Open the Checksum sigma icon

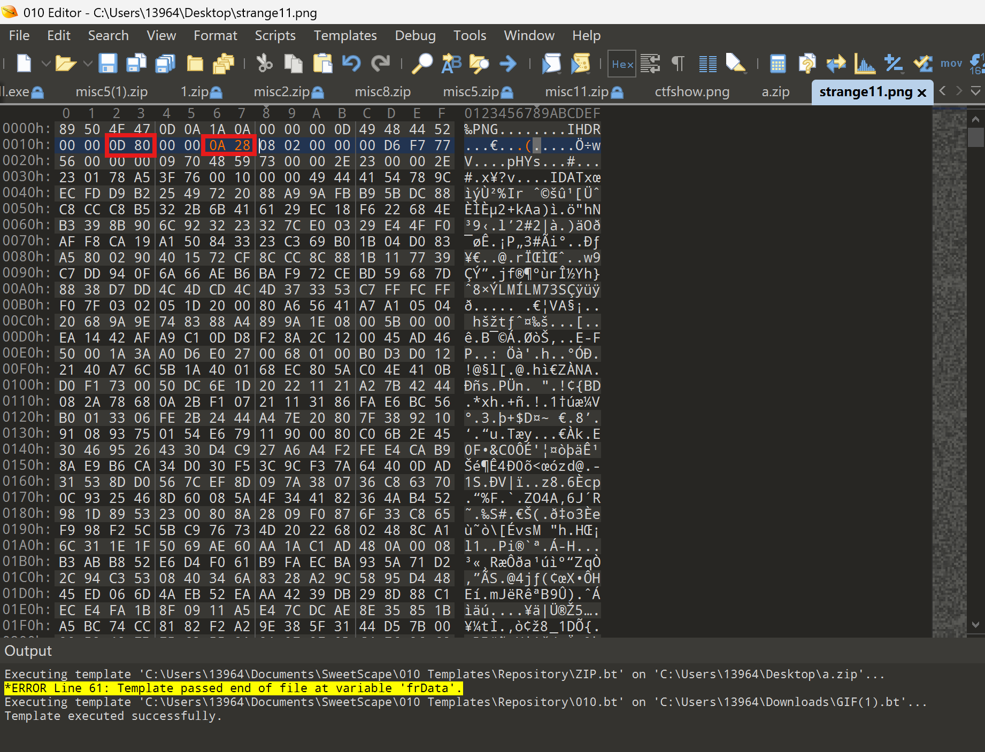(x=922, y=64)
